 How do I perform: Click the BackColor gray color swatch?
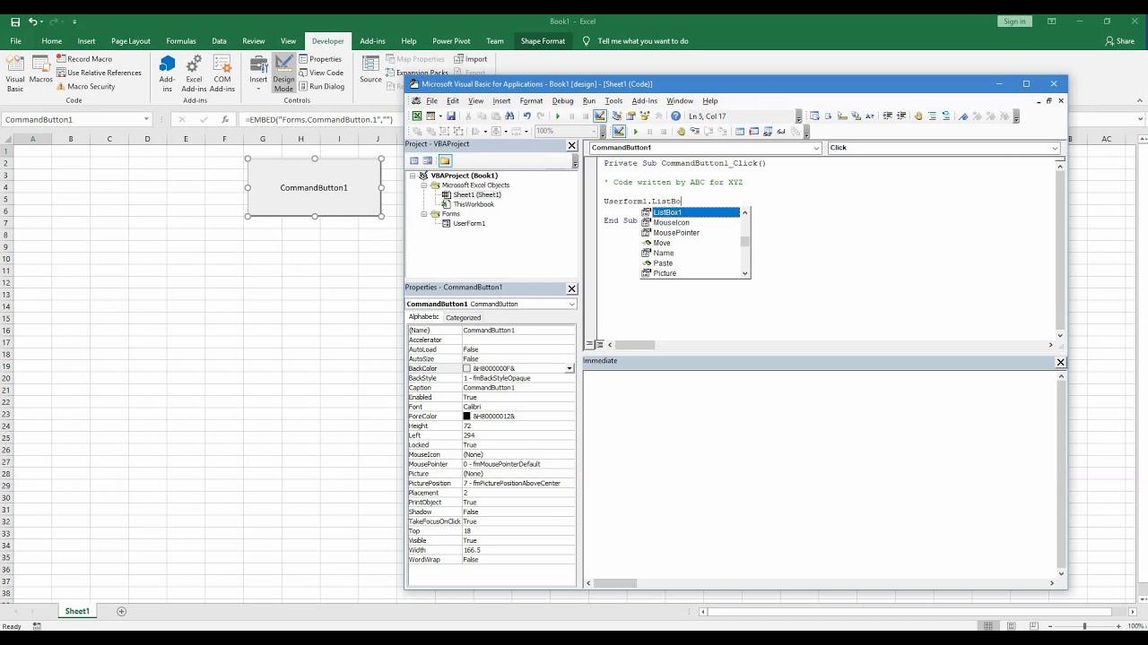pos(467,369)
